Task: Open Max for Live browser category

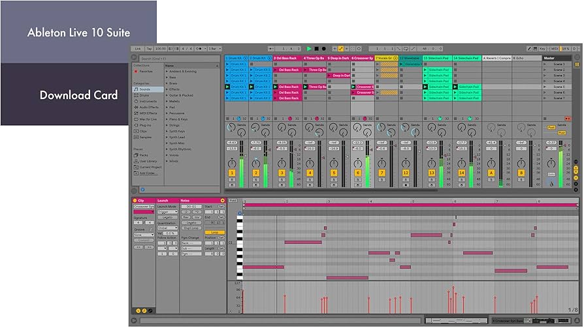Action: (147, 119)
